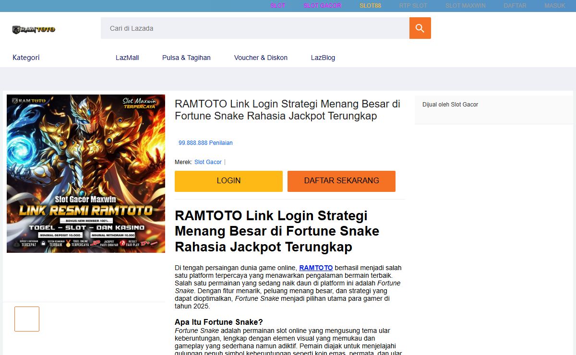
Task: Open Voucher & Diskon menu item
Action: 261,58
